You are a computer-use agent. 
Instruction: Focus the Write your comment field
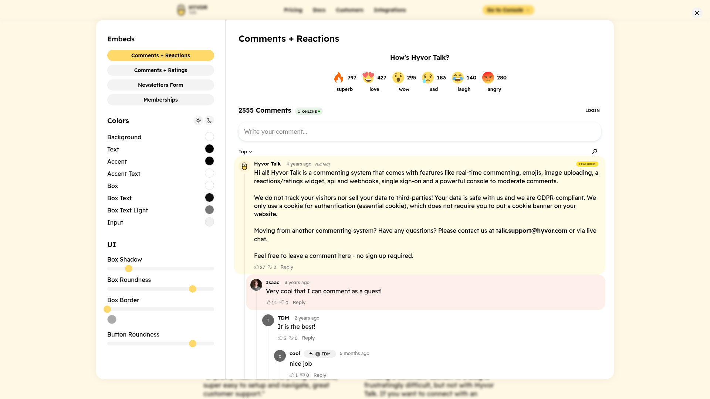coord(419,132)
